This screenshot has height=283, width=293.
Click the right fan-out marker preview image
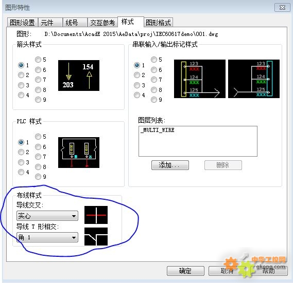tap(254, 79)
